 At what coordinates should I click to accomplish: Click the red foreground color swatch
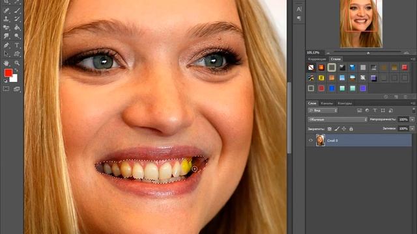click(8, 73)
